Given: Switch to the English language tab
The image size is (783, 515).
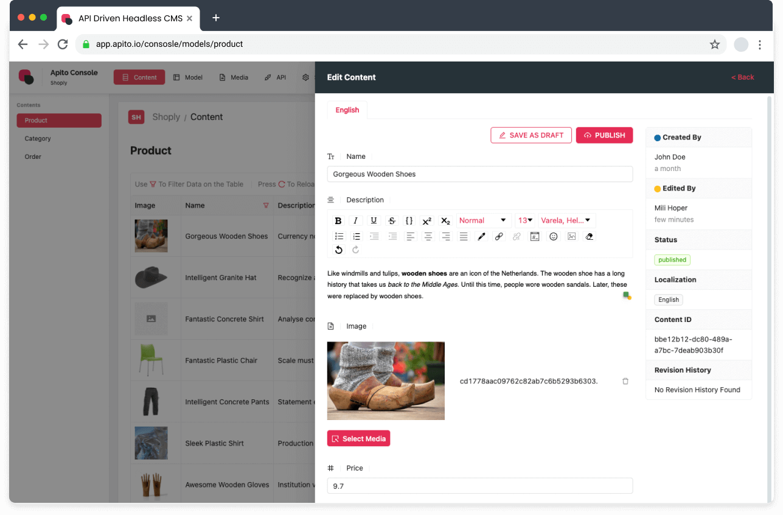Looking at the screenshot, I should click(347, 110).
